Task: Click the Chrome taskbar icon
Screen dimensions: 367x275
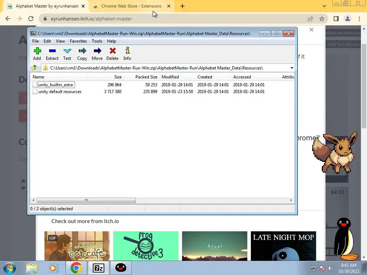Action: tap(76, 268)
